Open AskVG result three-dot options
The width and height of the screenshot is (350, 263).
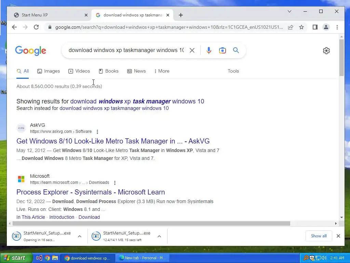point(97,132)
